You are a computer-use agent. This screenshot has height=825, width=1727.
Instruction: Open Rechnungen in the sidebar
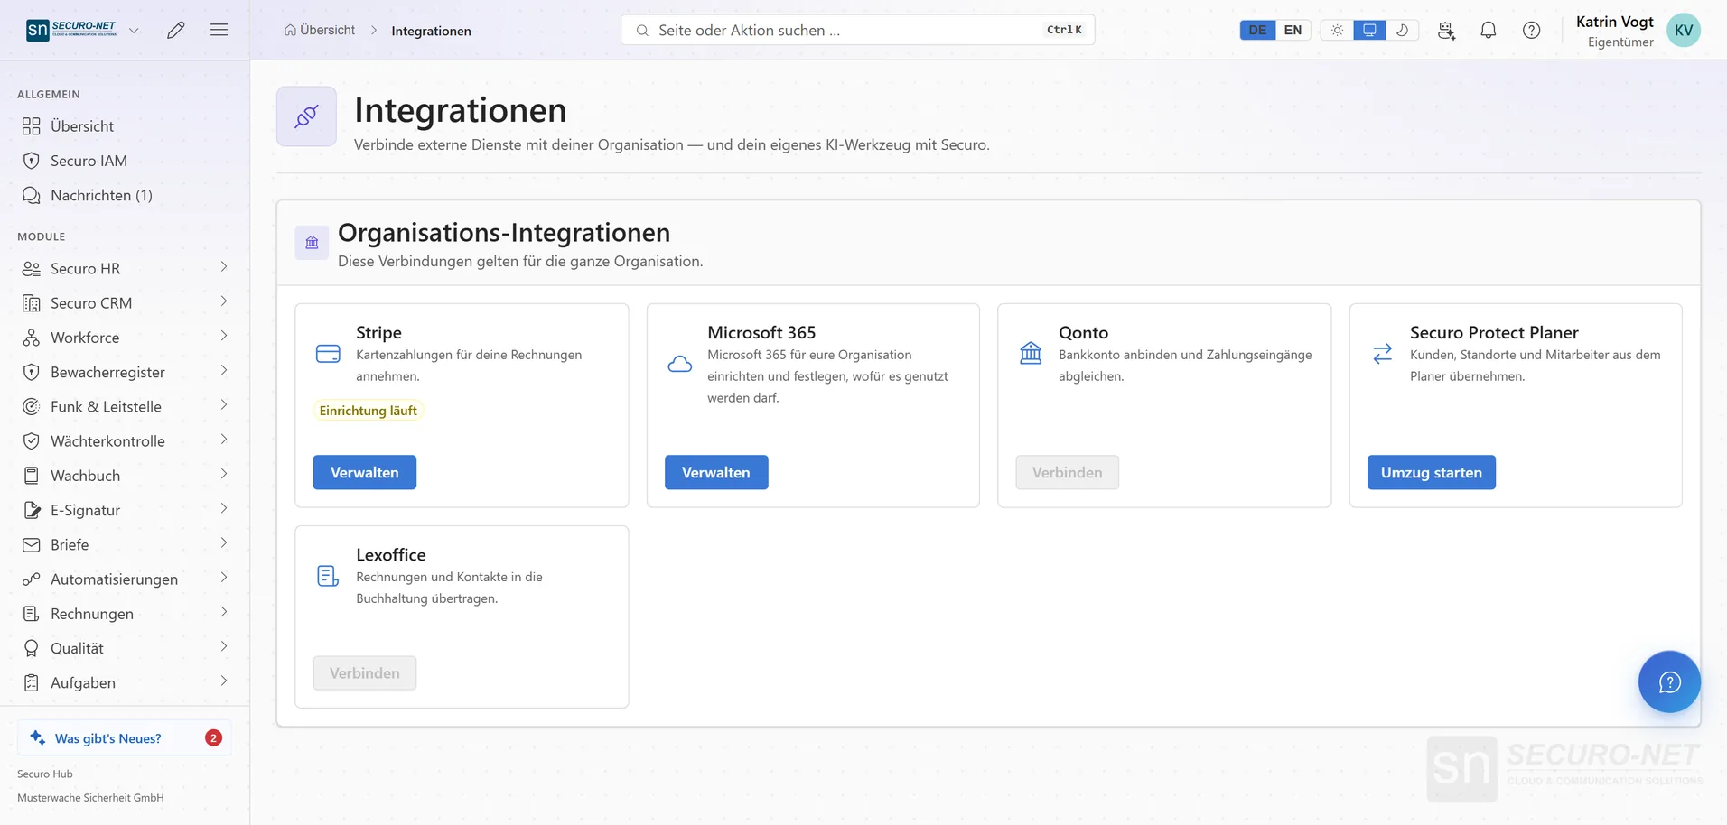[125, 614]
